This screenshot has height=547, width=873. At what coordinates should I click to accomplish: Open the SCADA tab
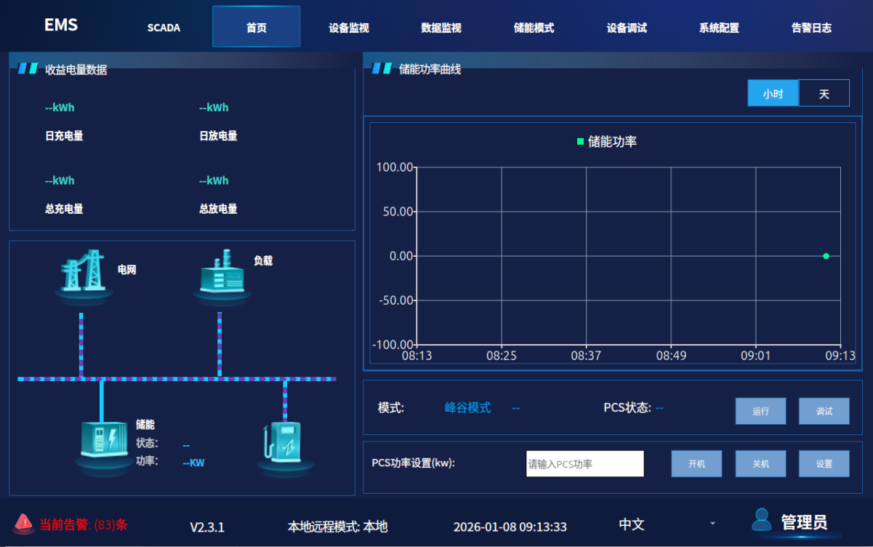point(164,28)
